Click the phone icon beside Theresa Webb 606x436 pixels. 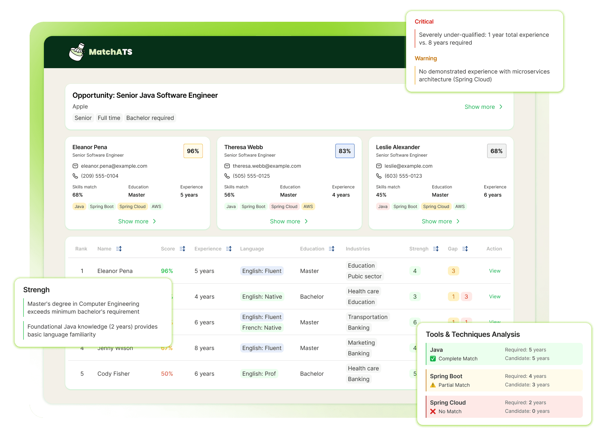click(x=227, y=176)
